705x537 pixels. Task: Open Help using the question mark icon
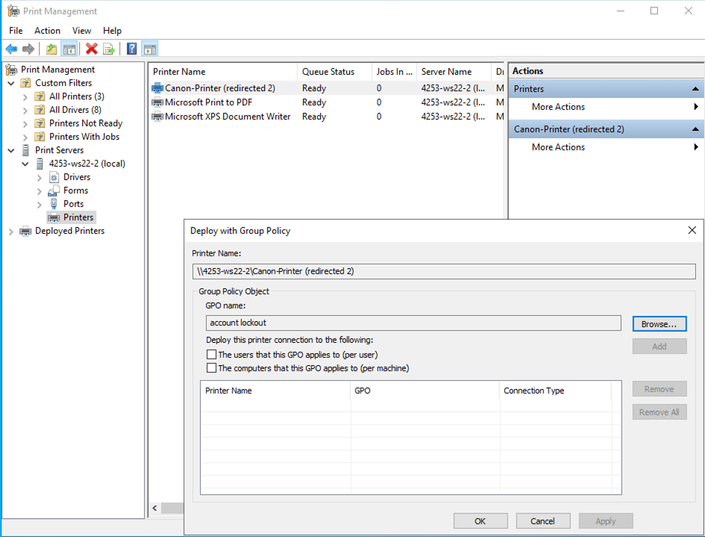point(131,49)
